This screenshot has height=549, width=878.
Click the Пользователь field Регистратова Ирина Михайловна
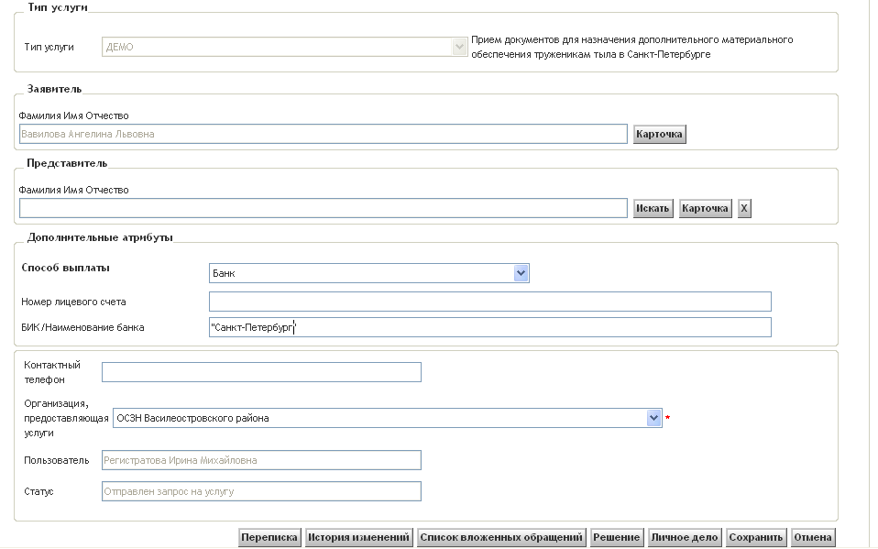tap(261, 460)
